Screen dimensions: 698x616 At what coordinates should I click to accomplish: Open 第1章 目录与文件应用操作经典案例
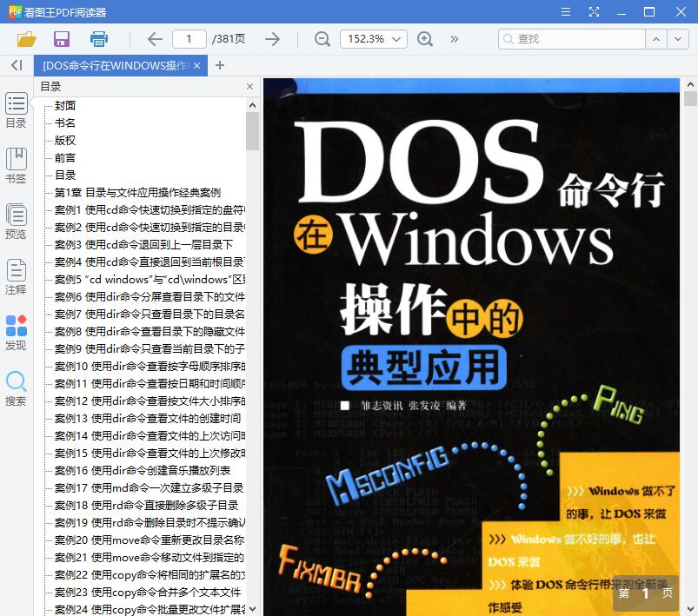tap(137, 192)
